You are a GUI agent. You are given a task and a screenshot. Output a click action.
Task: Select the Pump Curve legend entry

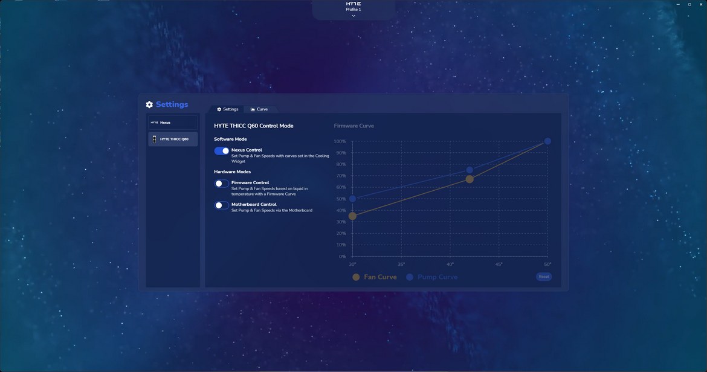pos(431,277)
